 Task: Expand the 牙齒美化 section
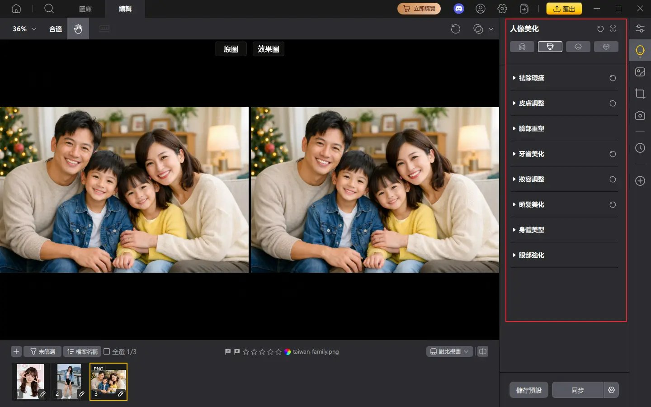tap(530, 154)
